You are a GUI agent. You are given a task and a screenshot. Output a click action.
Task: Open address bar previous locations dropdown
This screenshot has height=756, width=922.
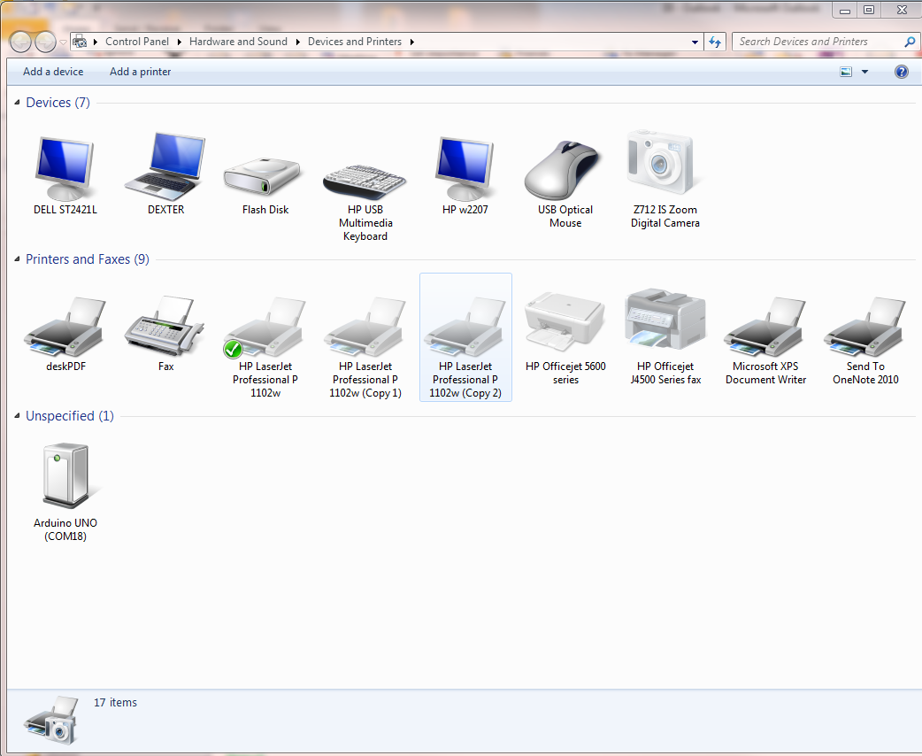point(695,42)
